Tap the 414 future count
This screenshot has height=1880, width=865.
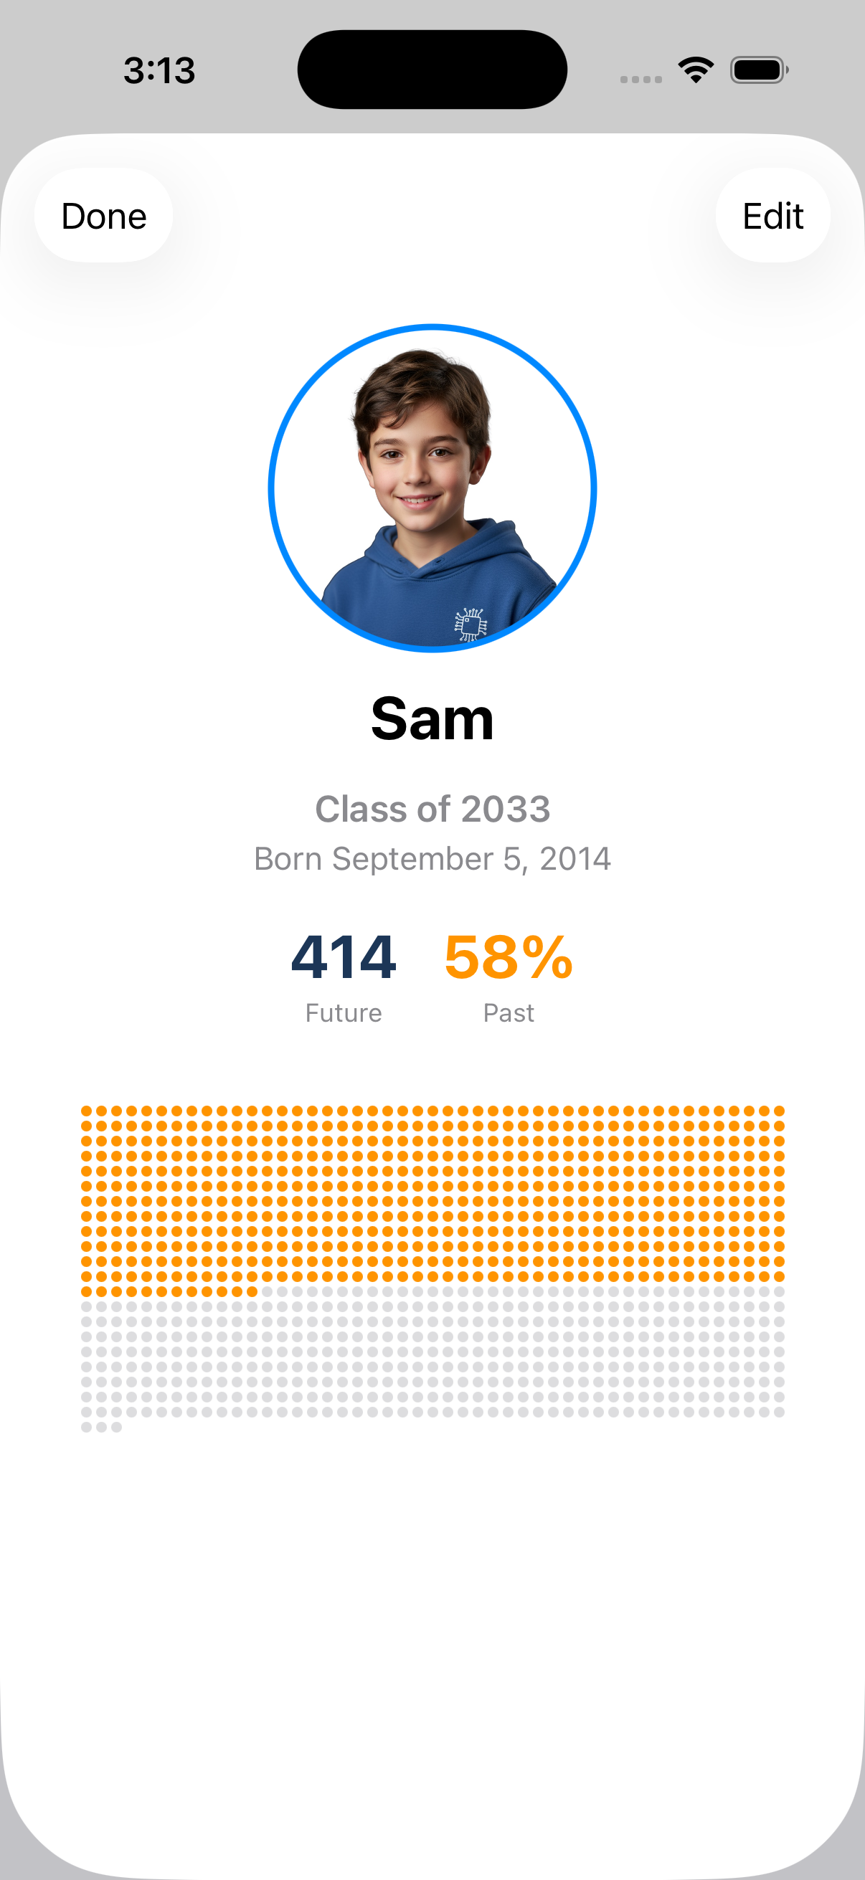(343, 956)
